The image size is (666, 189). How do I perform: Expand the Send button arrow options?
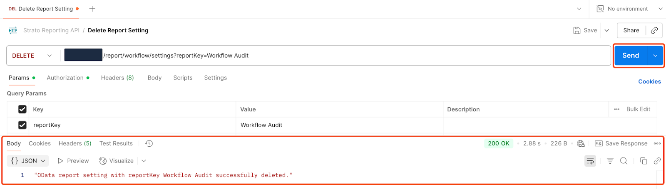coord(655,56)
